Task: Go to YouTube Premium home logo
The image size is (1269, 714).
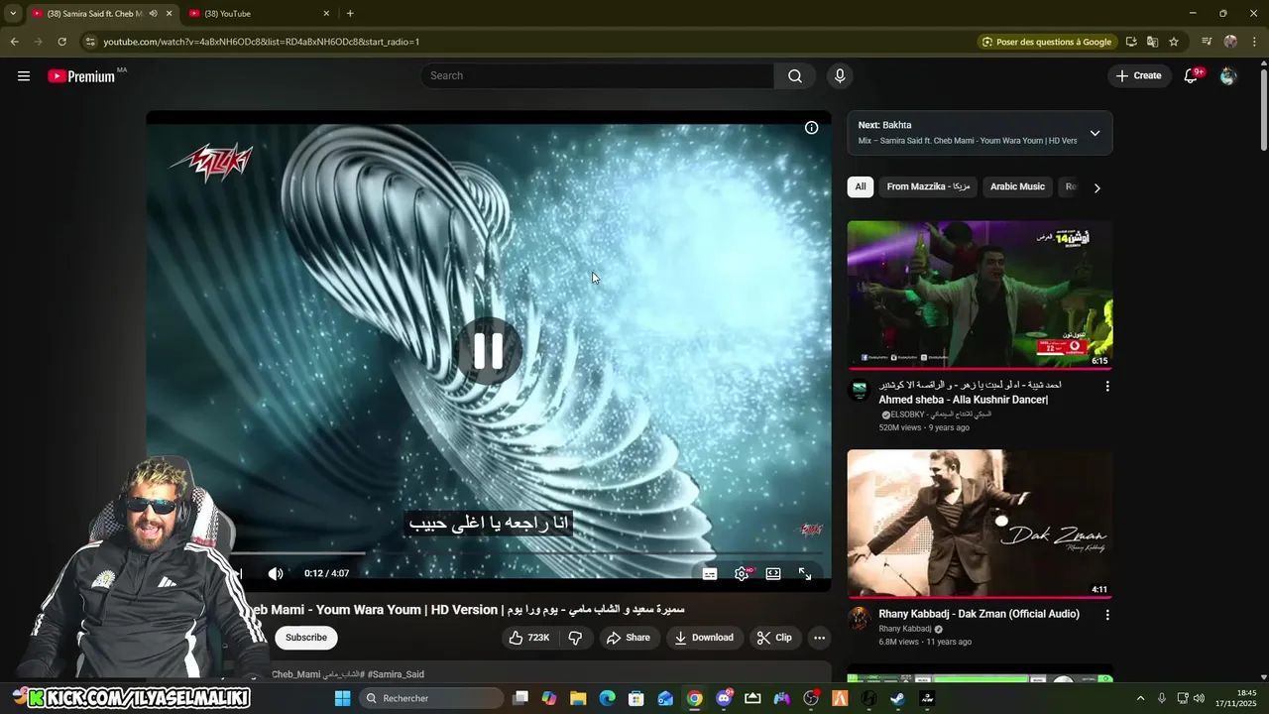Action: click(x=83, y=76)
